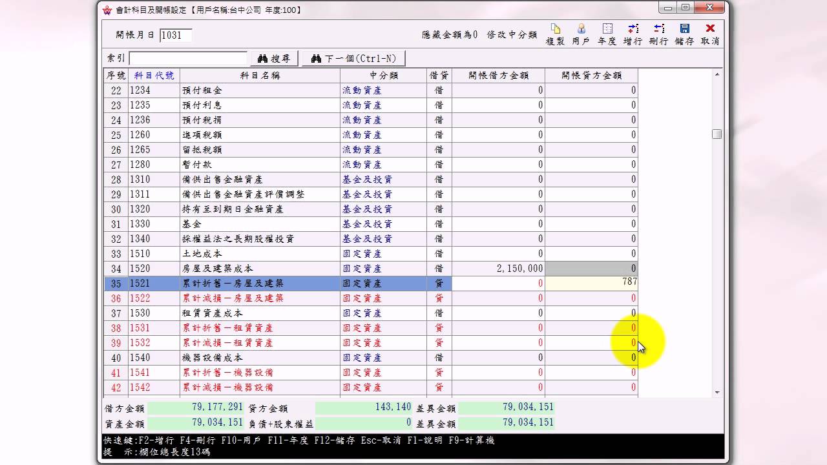827x465 pixels.
Task: Select row 租賃資產成本
Action: (371, 313)
